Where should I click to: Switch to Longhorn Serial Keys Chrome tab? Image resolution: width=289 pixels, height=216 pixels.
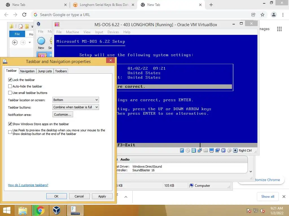point(103,5)
